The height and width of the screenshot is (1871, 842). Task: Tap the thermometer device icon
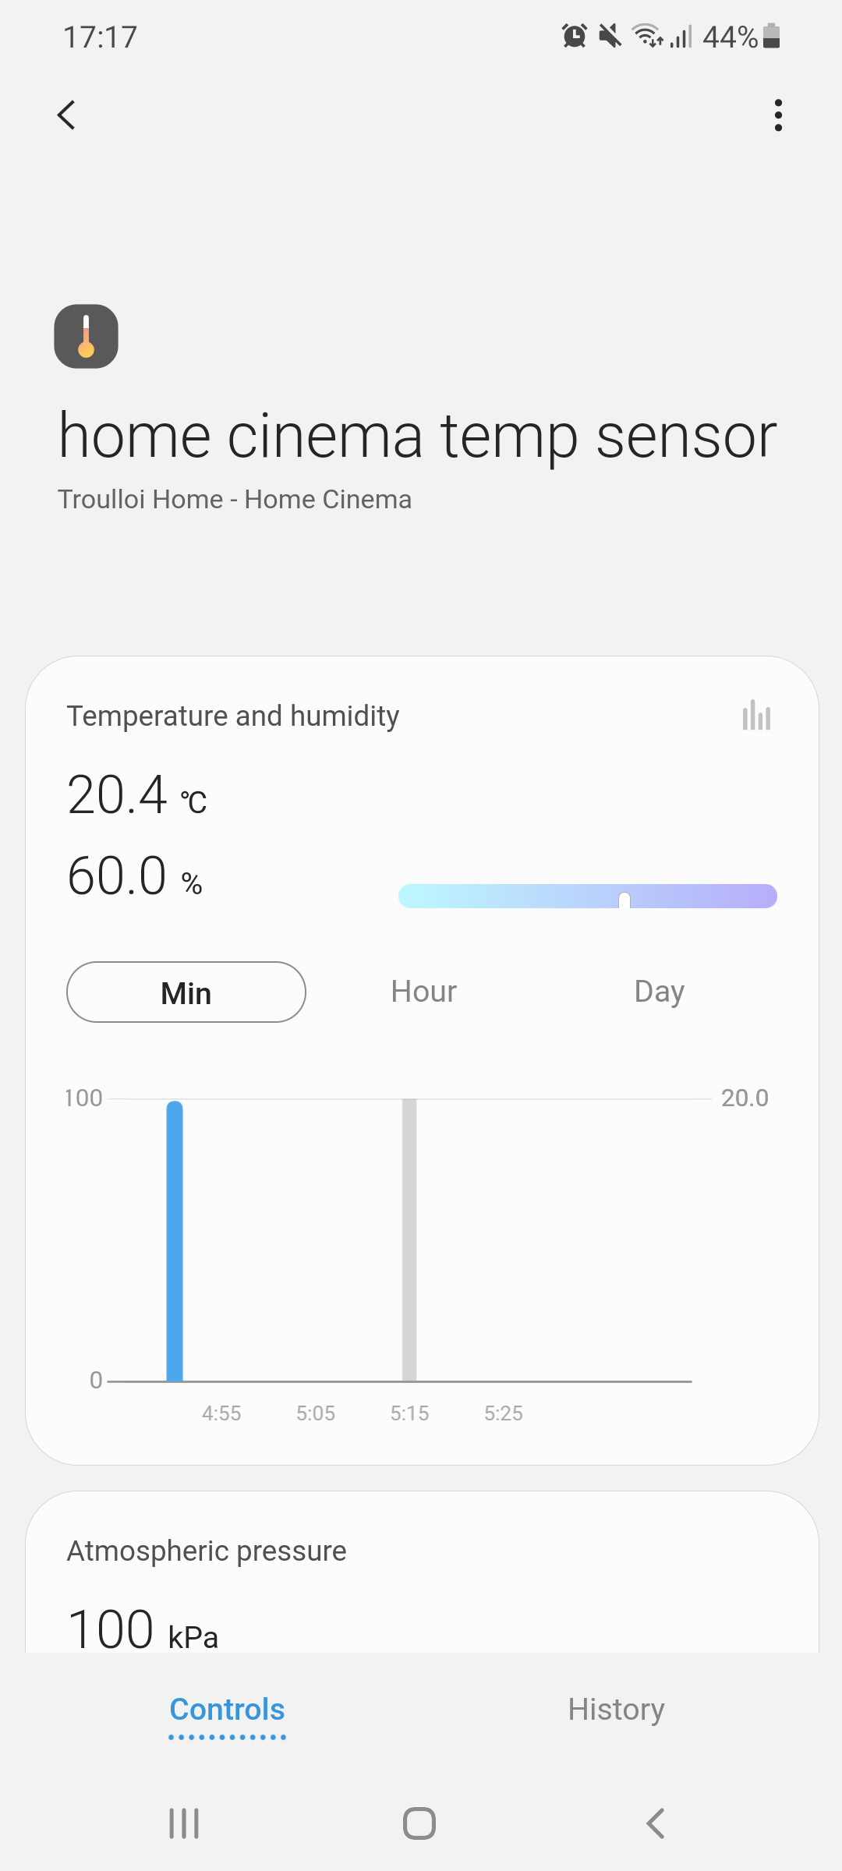86,336
